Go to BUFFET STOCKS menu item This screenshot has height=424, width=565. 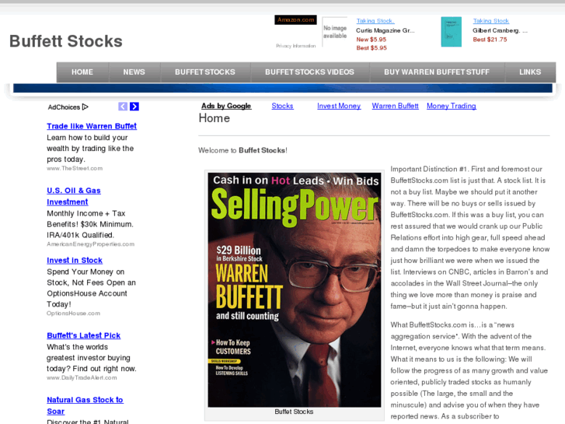click(205, 72)
